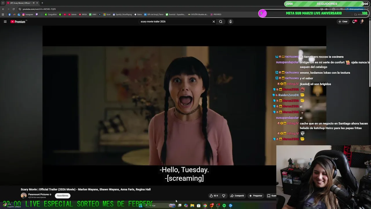Open the Chrome apps grid shortcut
371x209 pixels.
point(3,15)
